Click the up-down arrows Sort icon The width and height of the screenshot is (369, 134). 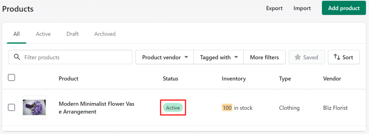point(337,57)
